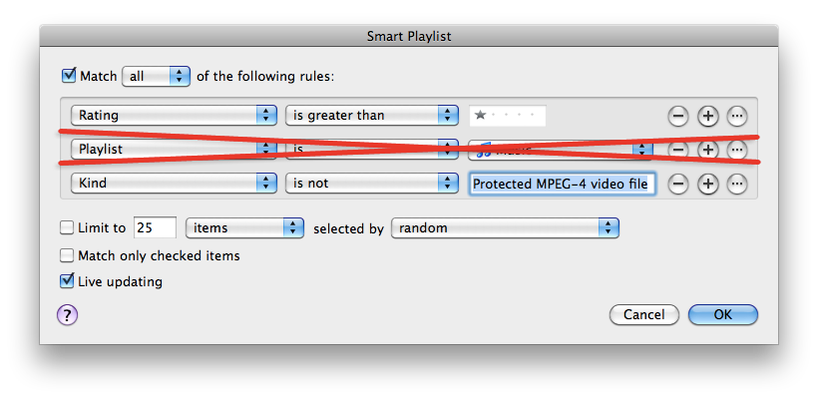Remove the Rating rule with minus button
Image resolution: width=818 pixels, height=399 pixels.
pos(677,116)
